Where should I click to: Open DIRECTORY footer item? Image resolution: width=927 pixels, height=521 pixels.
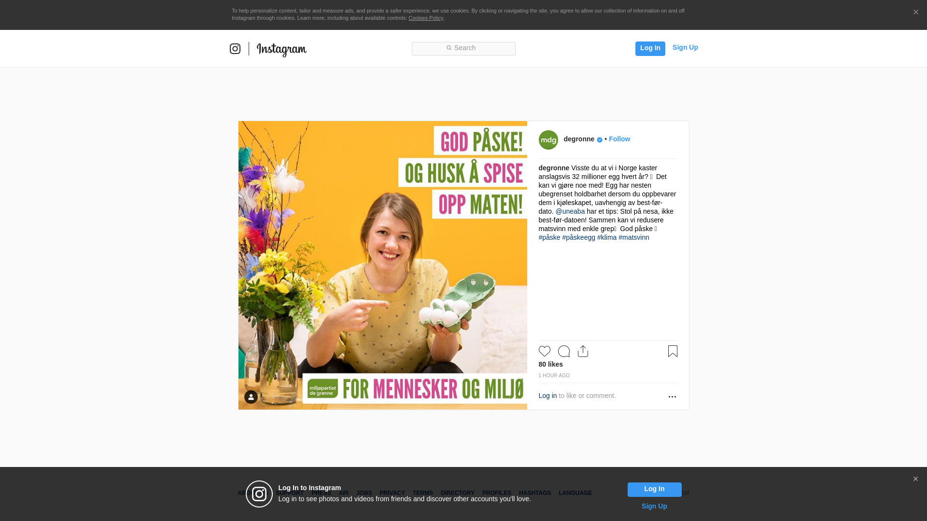coord(457,493)
